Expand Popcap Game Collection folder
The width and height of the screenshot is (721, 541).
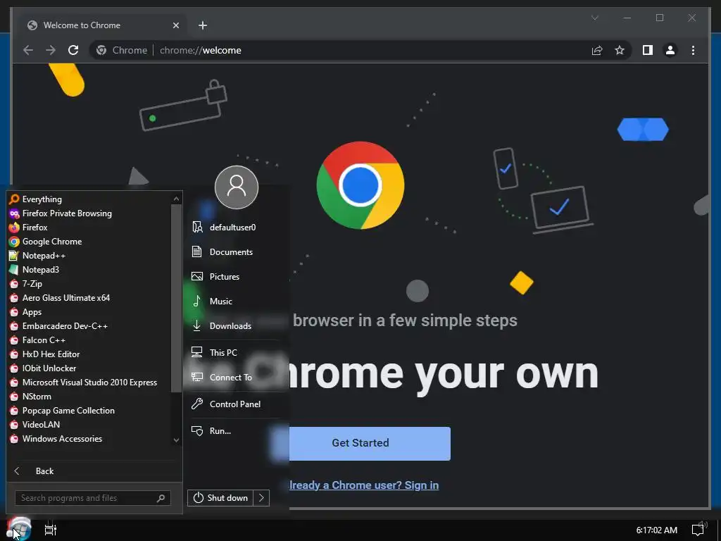click(x=89, y=411)
